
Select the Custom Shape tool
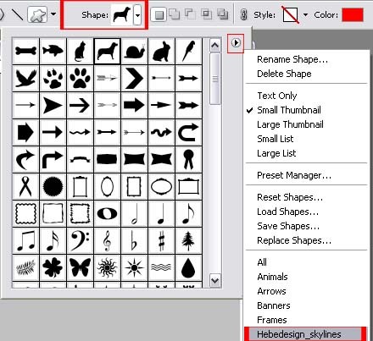37,14
